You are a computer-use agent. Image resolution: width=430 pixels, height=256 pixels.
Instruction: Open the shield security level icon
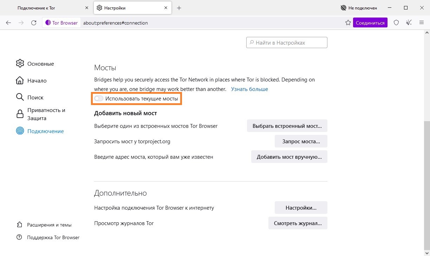pos(396,23)
